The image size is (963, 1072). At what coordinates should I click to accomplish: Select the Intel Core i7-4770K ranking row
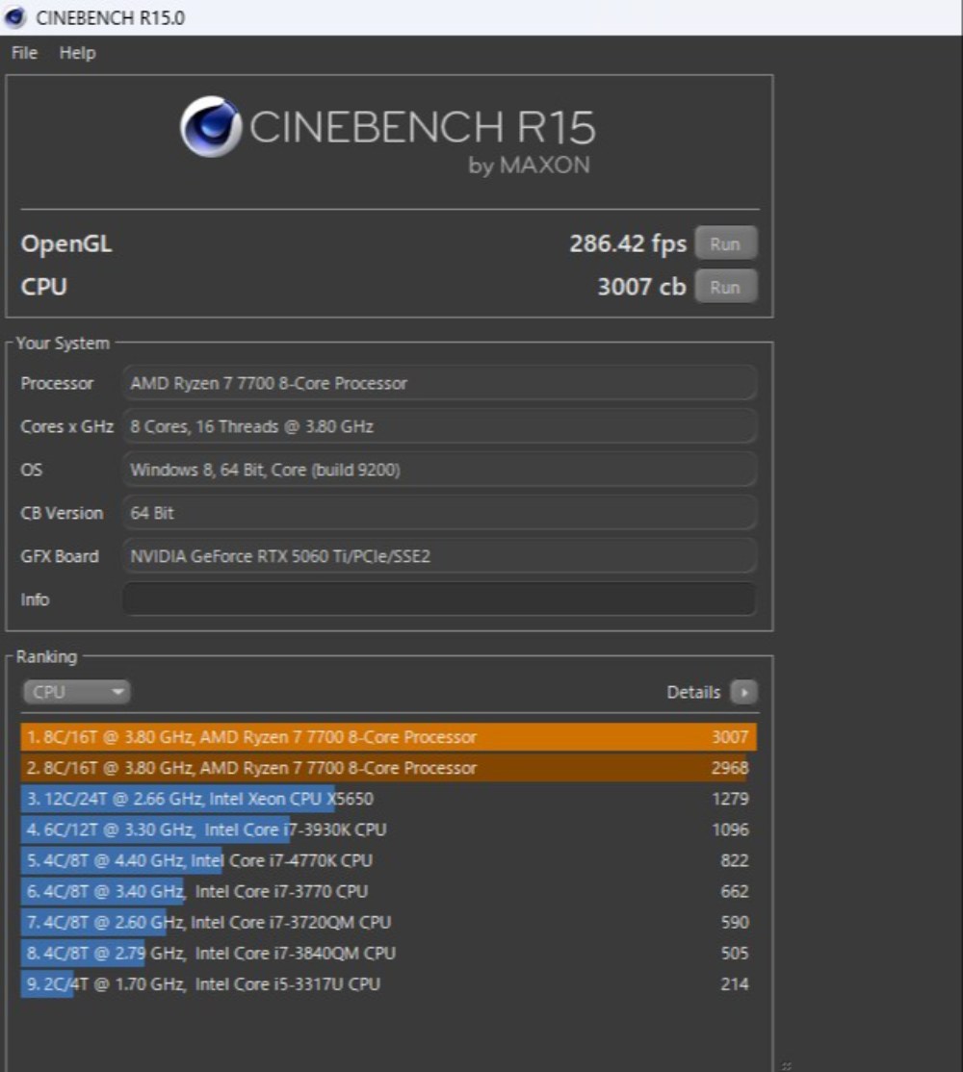[388, 860]
